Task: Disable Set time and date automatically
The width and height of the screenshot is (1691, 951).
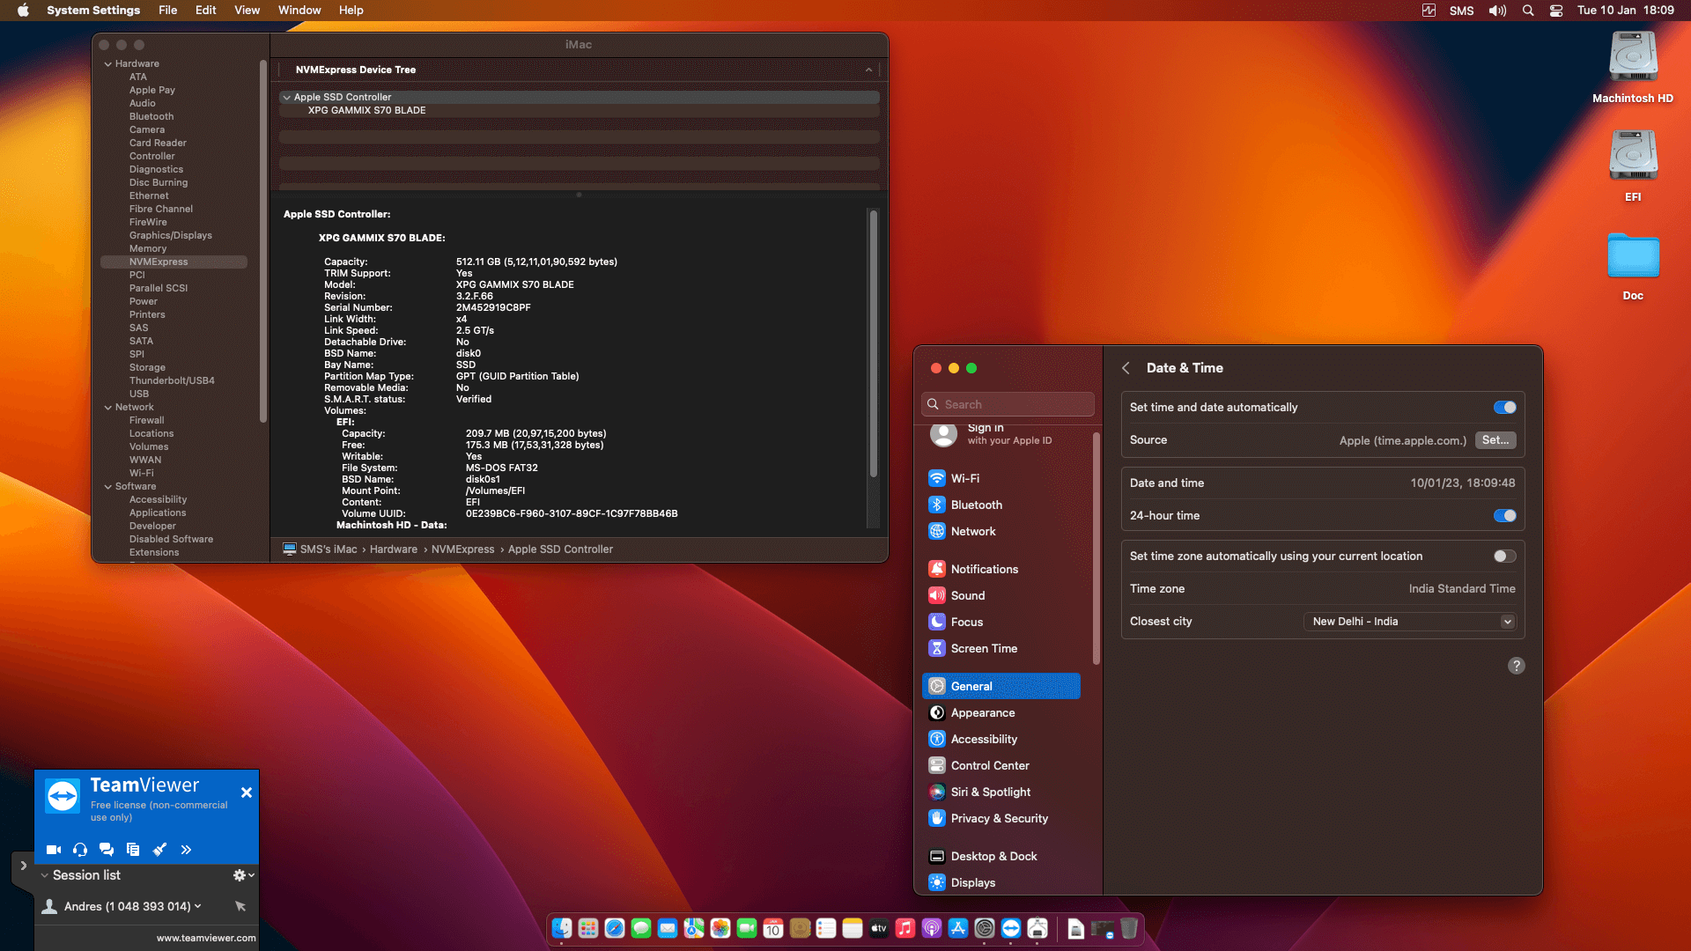Action: pos(1503,407)
